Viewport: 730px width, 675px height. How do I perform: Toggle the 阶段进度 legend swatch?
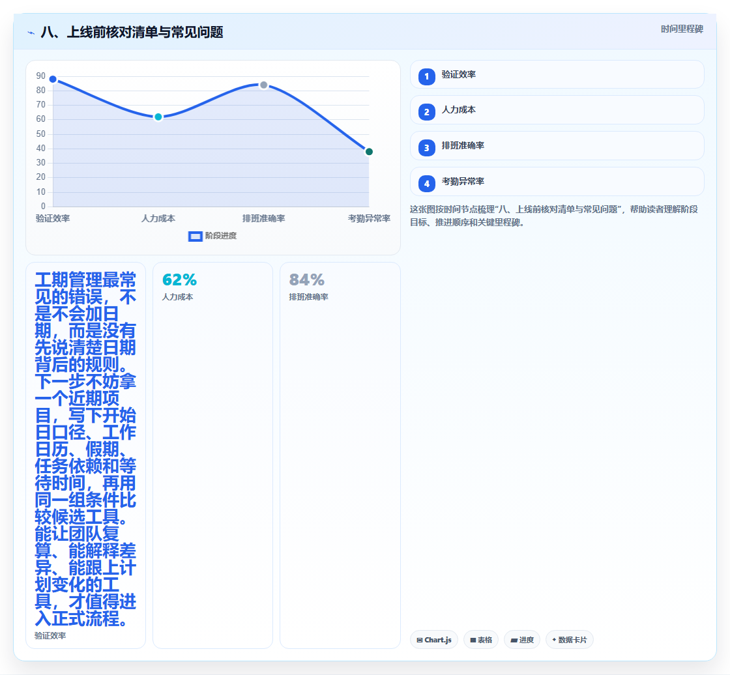coord(195,237)
